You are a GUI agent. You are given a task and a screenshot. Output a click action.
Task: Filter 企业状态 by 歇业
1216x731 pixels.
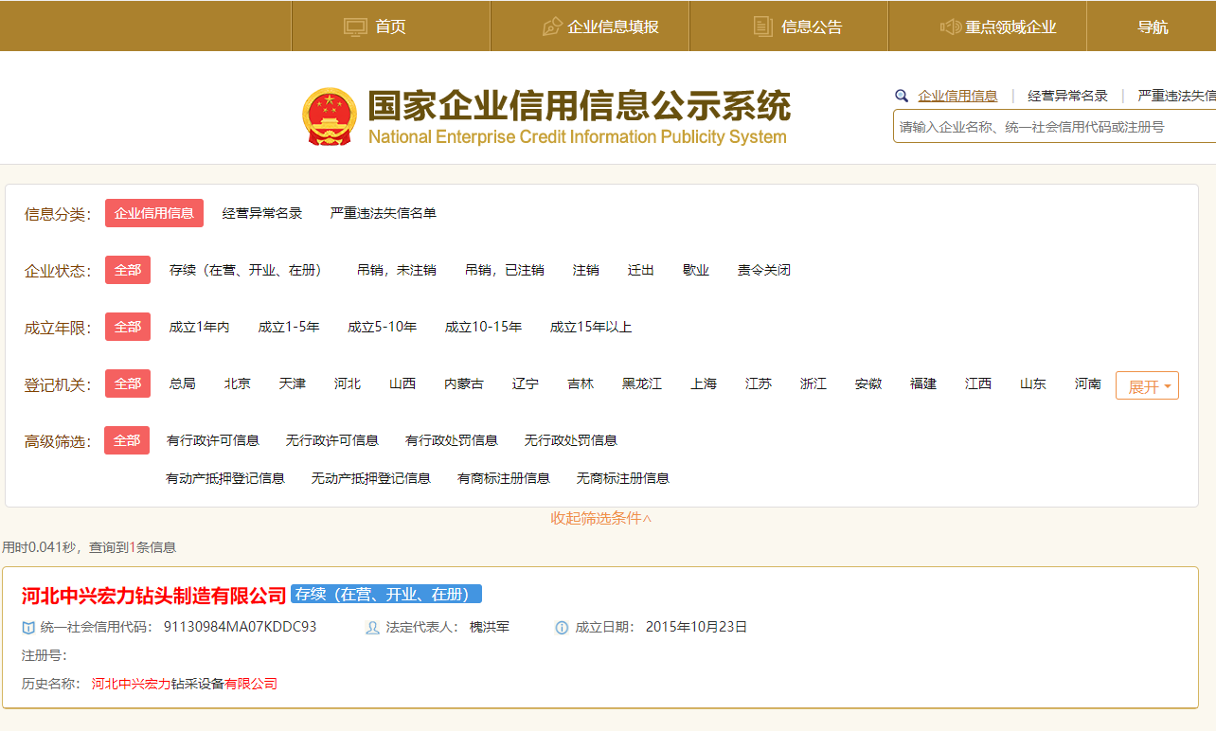696,270
